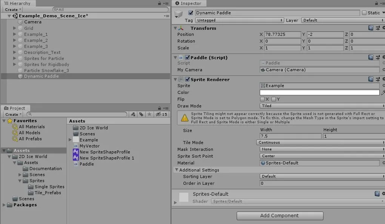The height and width of the screenshot is (224, 385).
Task: Lock the Hierarchy panel
Action: coord(159,3)
